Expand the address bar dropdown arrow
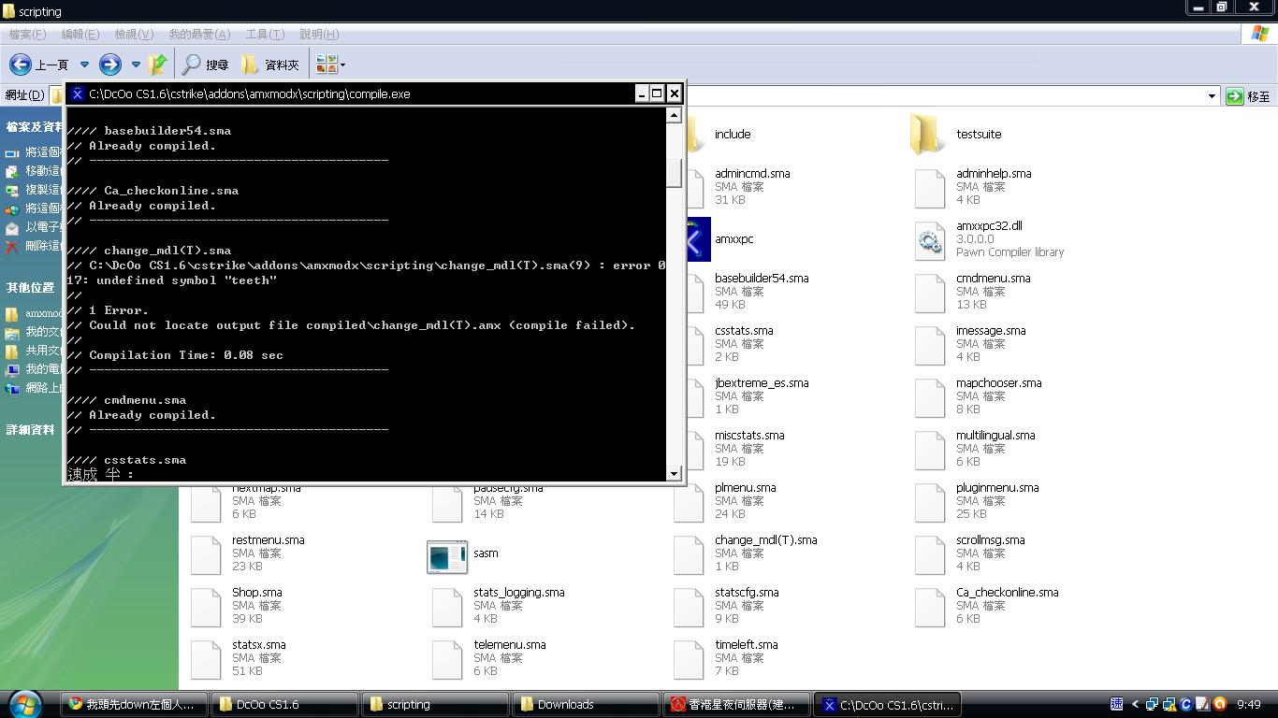1278x718 pixels. coord(1212,95)
